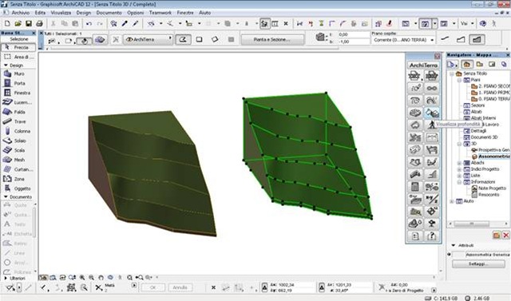The width and height of the screenshot is (511, 301).
Task: Click the question mark help icon in ArchiTerra
Action: click(x=432, y=236)
